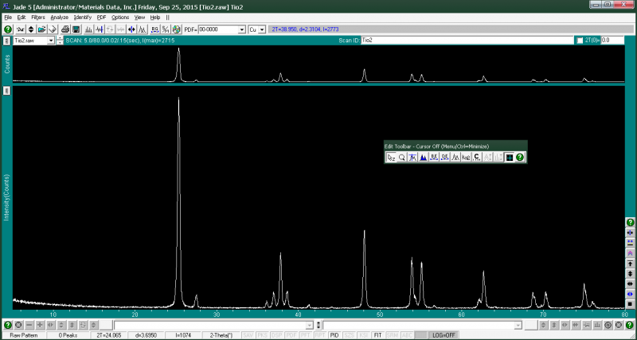Click the green help icon on right sidebar

pyautogui.click(x=630, y=221)
